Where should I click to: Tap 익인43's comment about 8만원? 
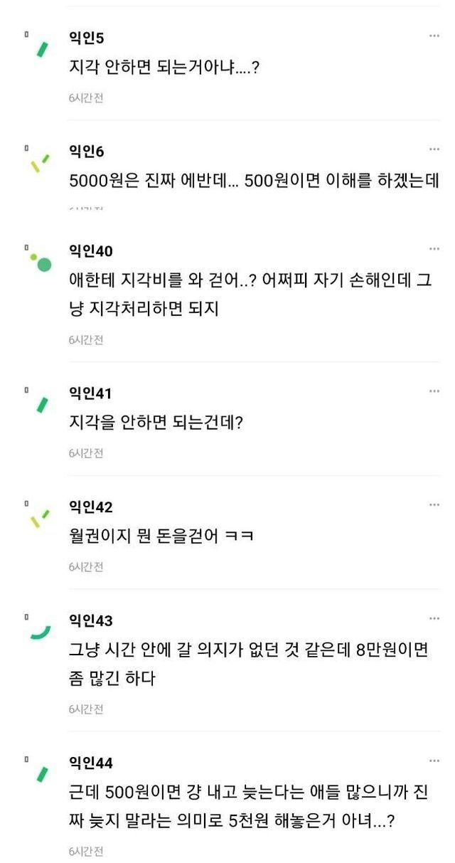(x=249, y=663)
